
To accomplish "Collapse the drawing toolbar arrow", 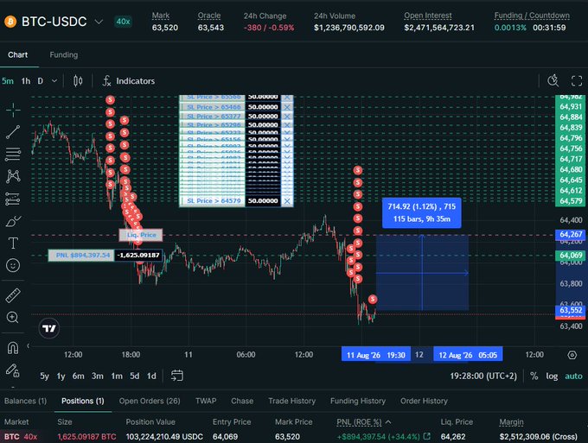I will pyautogui.click(x=29, y=345).
